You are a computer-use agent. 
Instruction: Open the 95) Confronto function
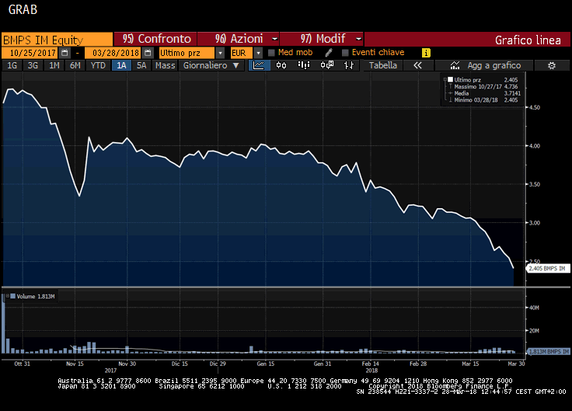tap(155, 39)
